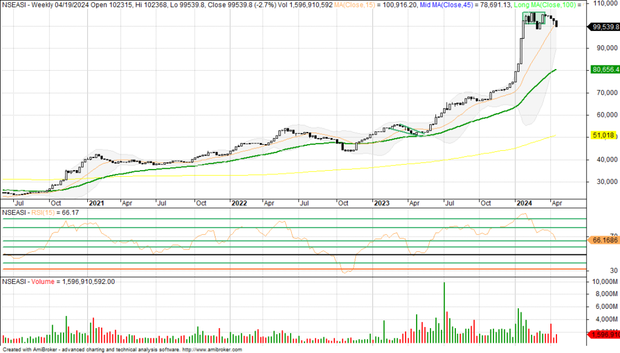
Task: Click the green Long MA(Close,100) legend text
Action: [546, 4]
